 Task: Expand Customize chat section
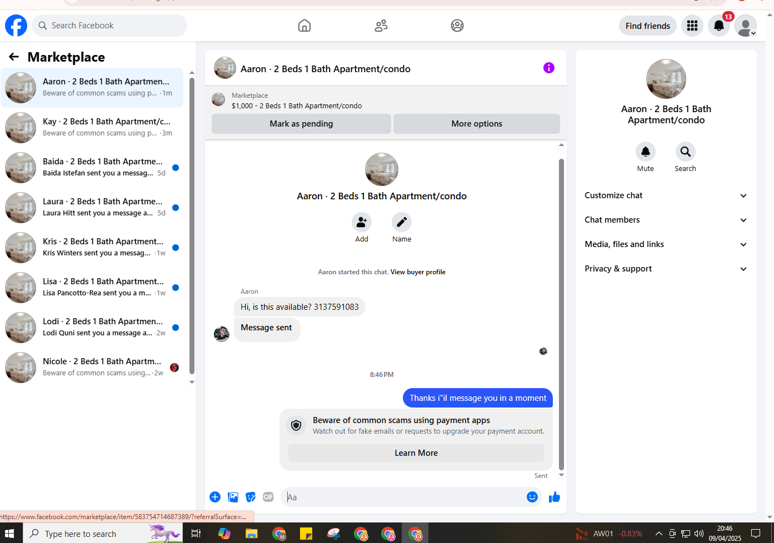point(666,195)
